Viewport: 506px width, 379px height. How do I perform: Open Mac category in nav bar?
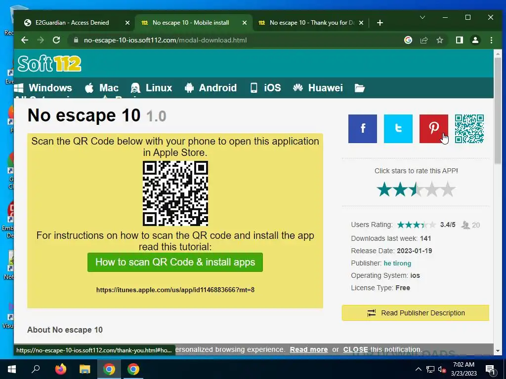[x=102, y=88]
